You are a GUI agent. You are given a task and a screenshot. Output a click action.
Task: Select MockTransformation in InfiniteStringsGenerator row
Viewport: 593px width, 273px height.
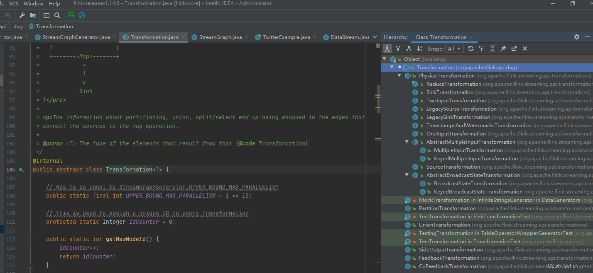click(487, 200)
